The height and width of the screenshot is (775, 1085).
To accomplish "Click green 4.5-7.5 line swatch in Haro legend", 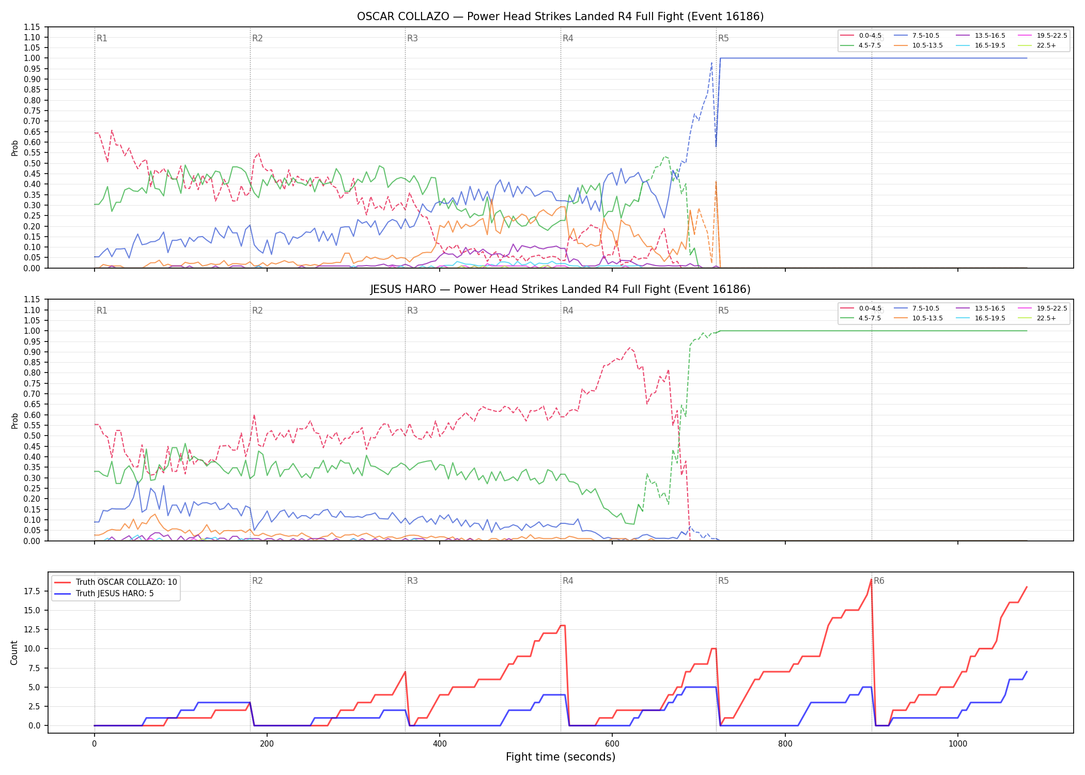I will pyautogui.click(x=847, y=318).
